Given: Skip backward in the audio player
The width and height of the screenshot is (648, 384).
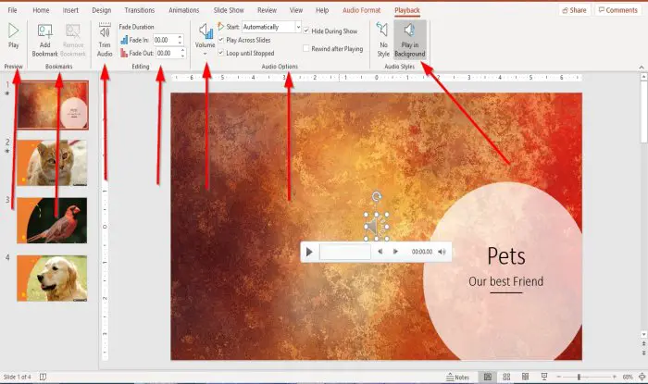Looking at the screenshot, I should click(380, 252).
